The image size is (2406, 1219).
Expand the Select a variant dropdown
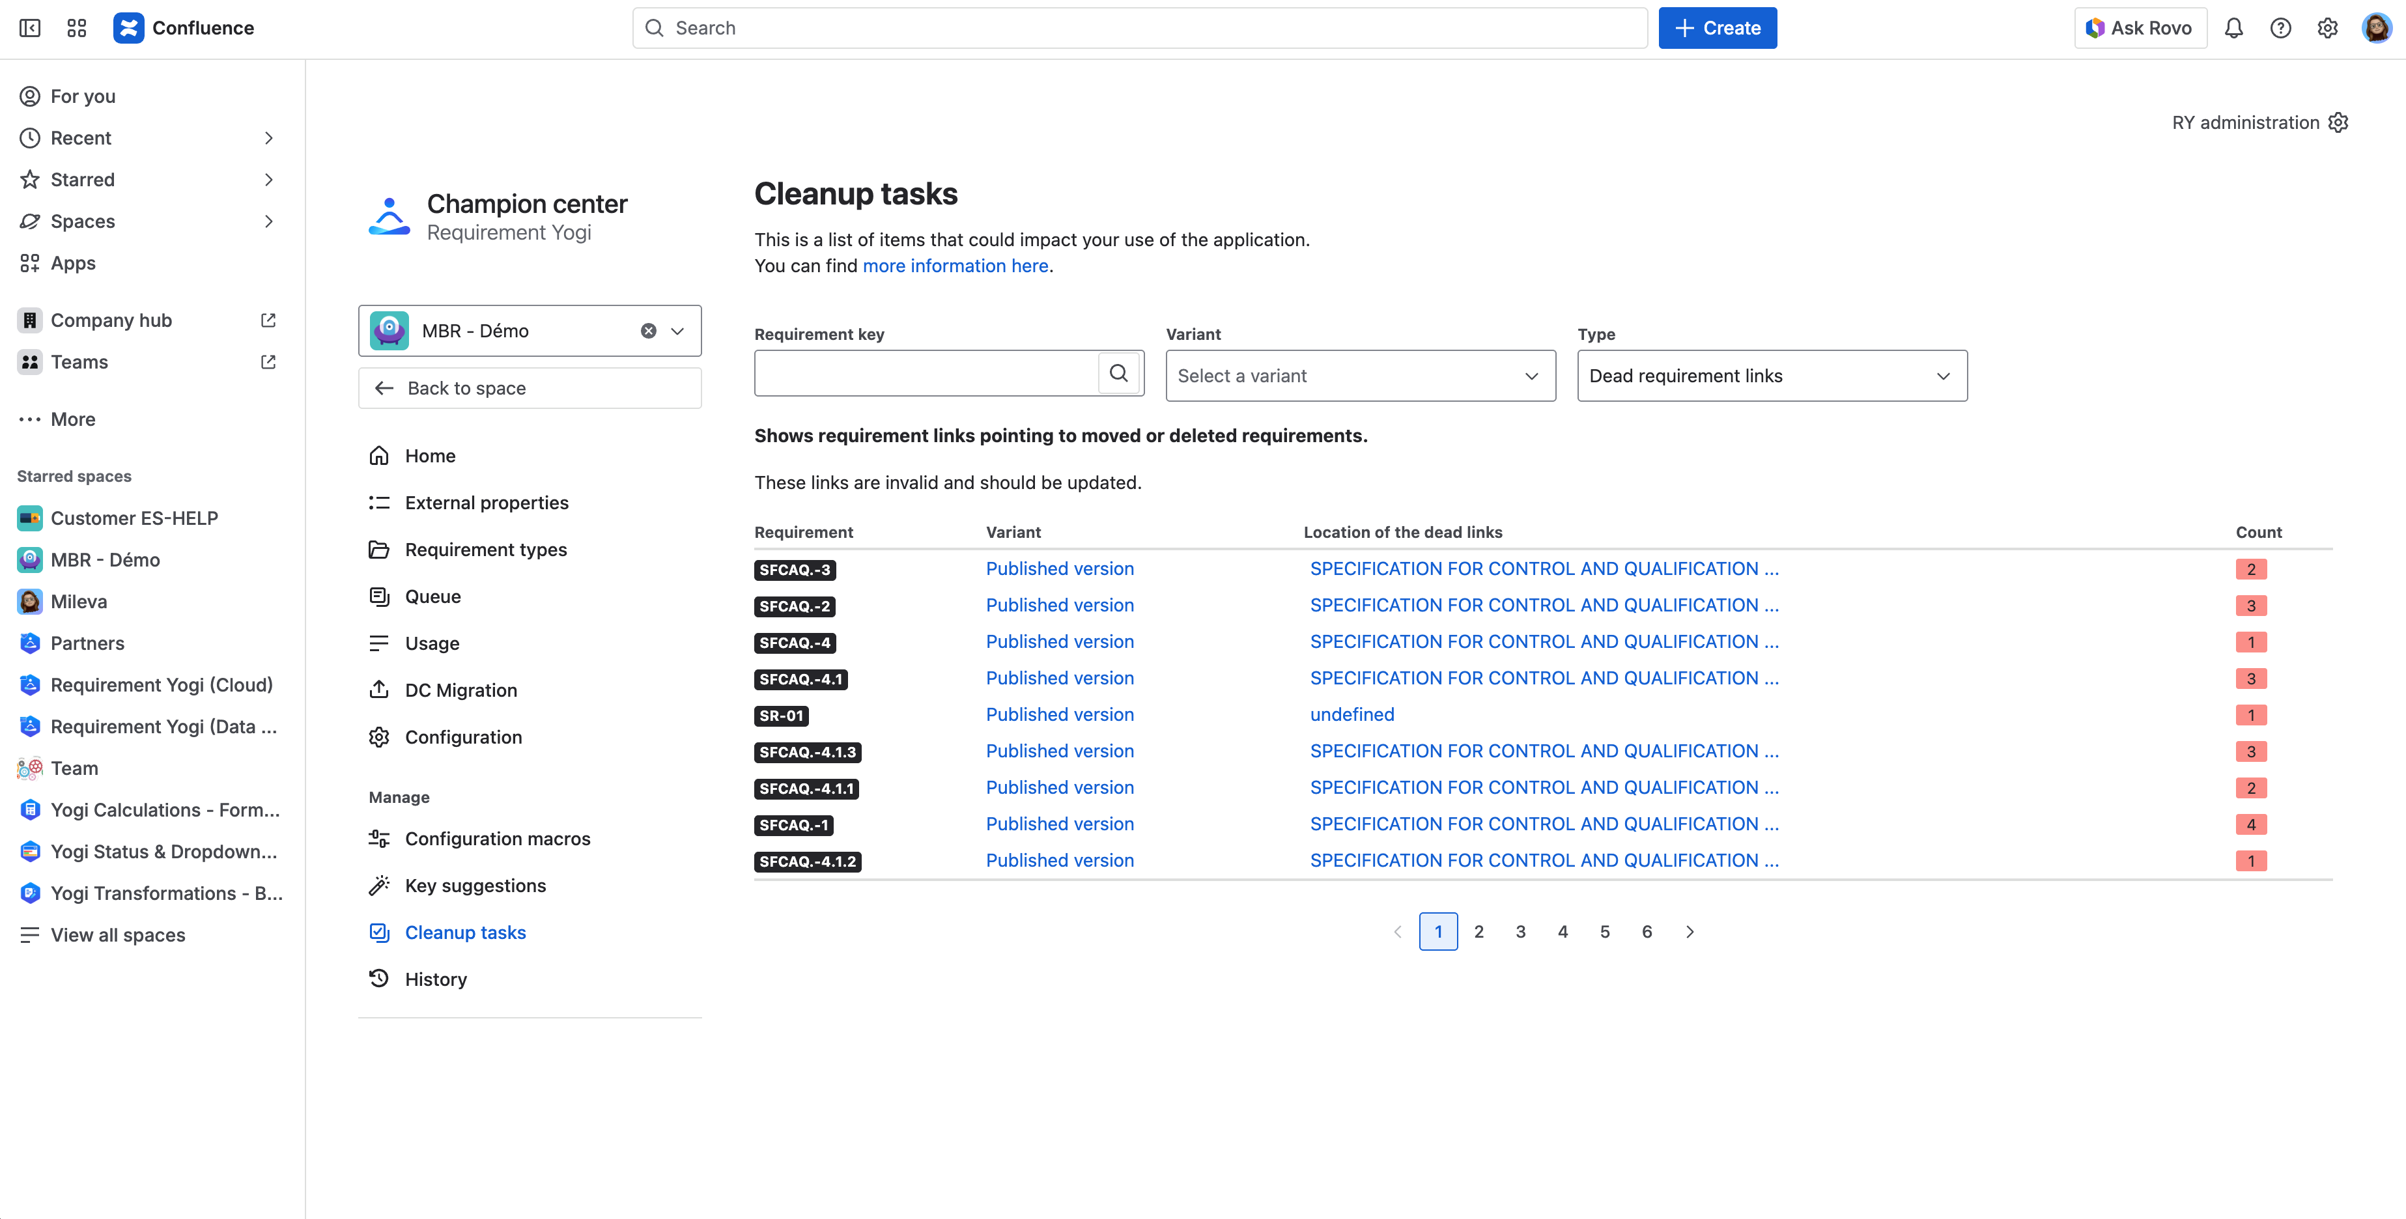(x=1360, y=376)
